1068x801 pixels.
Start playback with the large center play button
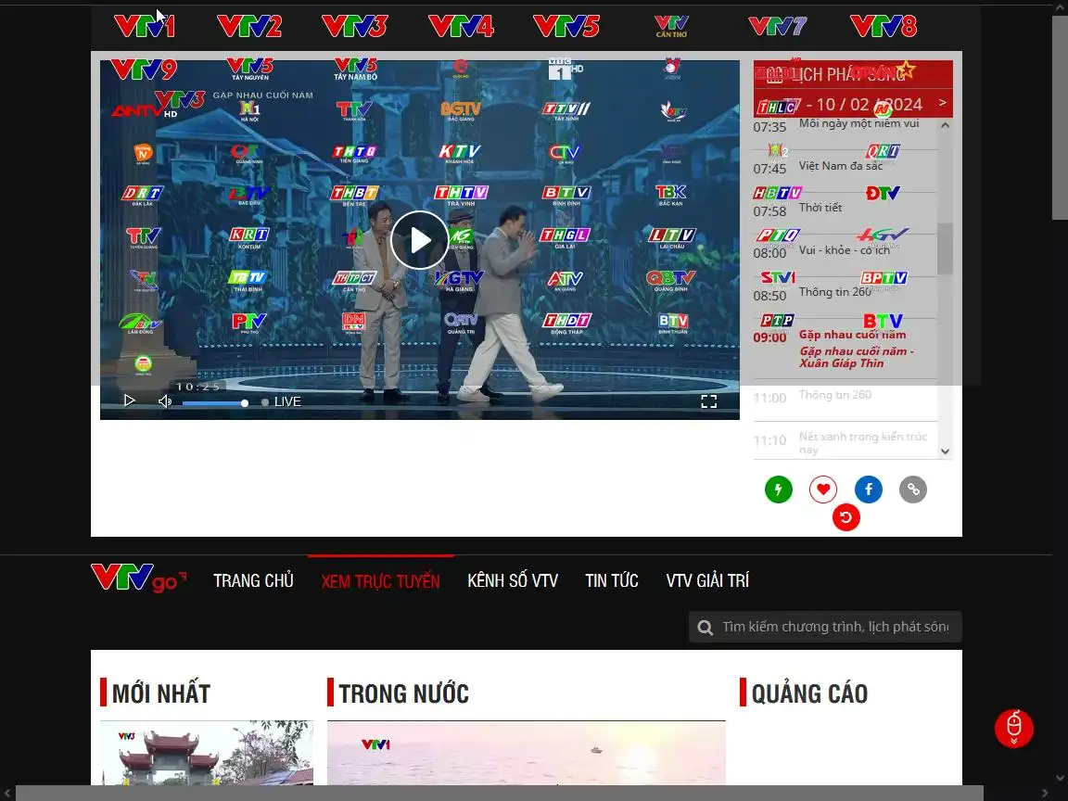click(420, 240)
